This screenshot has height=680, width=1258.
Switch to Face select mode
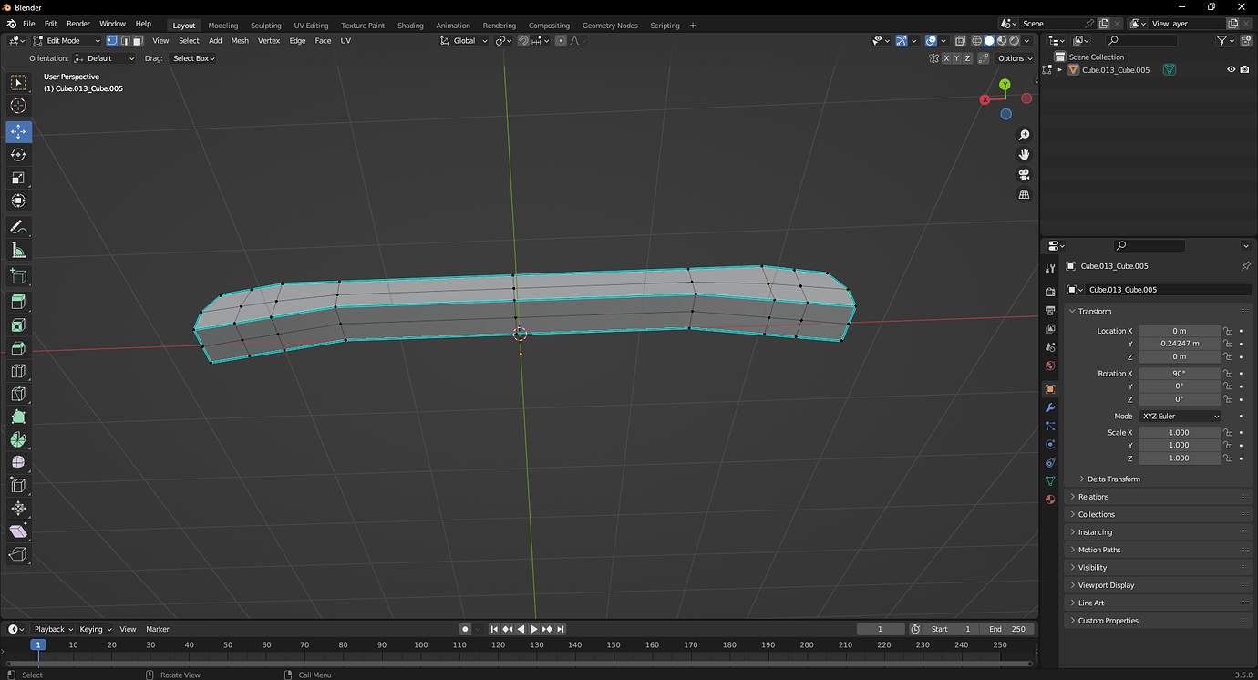[x=139, y=40]
